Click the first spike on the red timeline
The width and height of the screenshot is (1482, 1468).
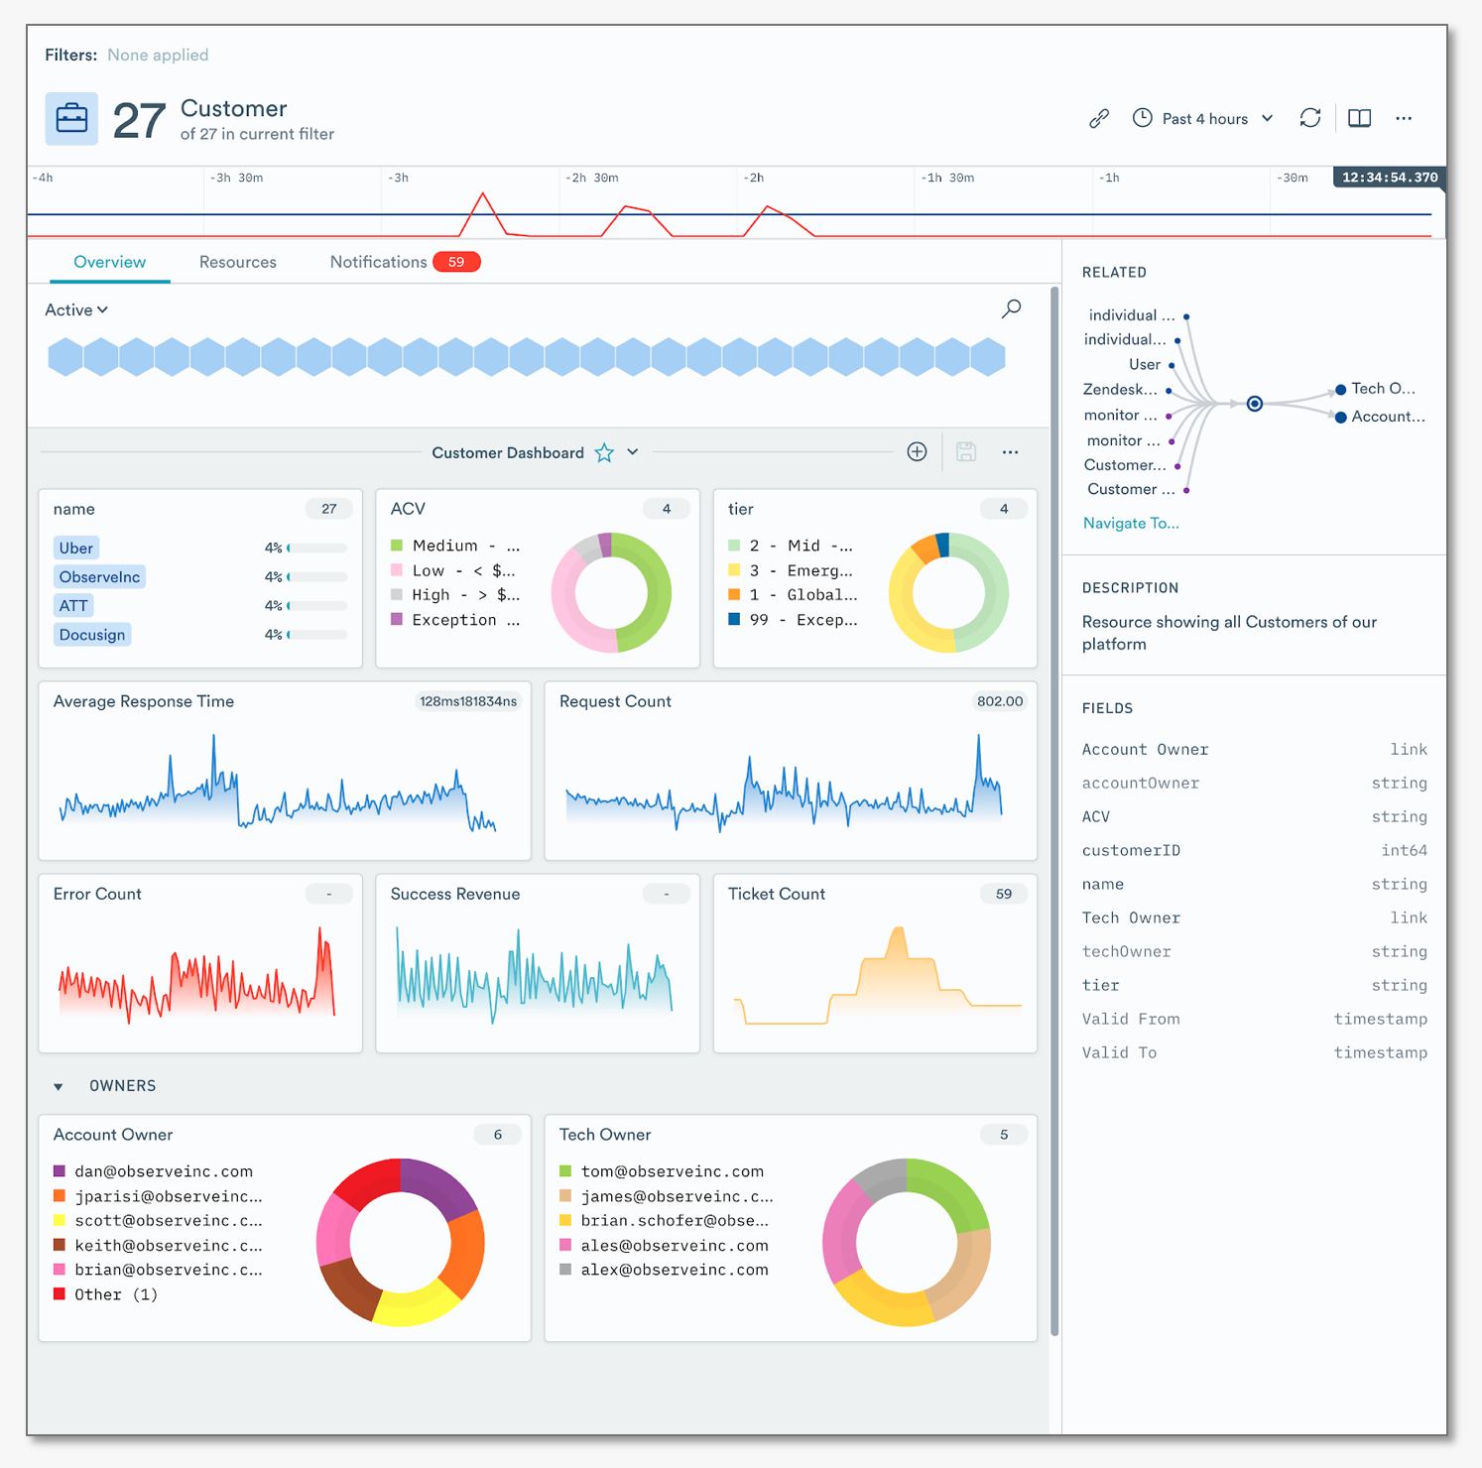coord(483,194)
